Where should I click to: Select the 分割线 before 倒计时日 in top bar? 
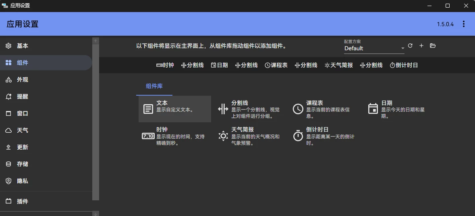point(371,65)
